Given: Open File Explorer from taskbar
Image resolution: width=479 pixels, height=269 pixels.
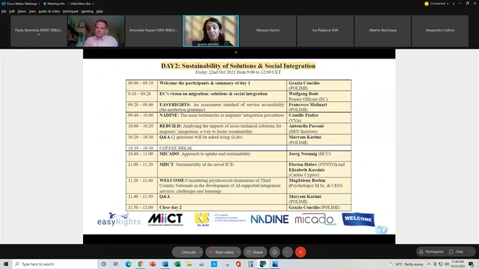Looking at the screenshot, I should [x=189, y=264].
